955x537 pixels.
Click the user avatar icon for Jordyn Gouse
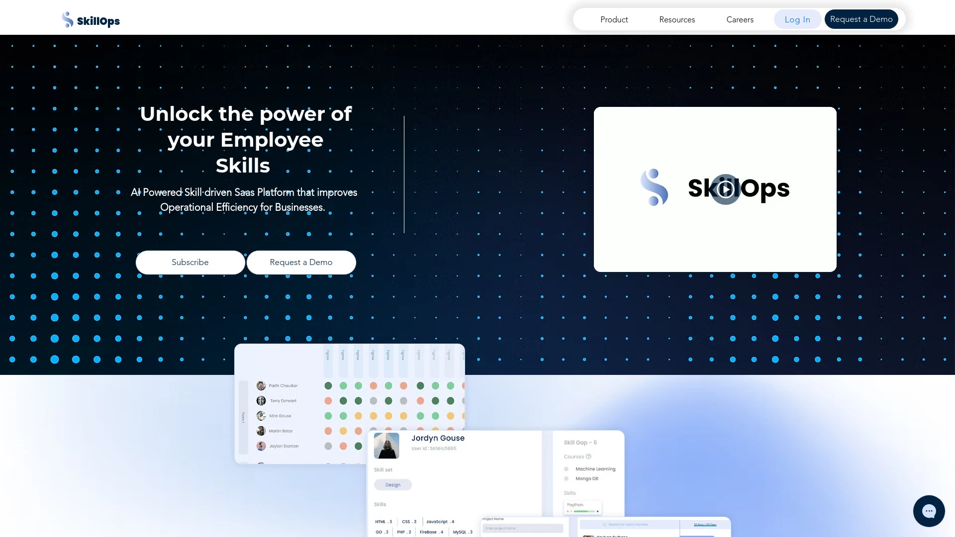pos(386,445)
